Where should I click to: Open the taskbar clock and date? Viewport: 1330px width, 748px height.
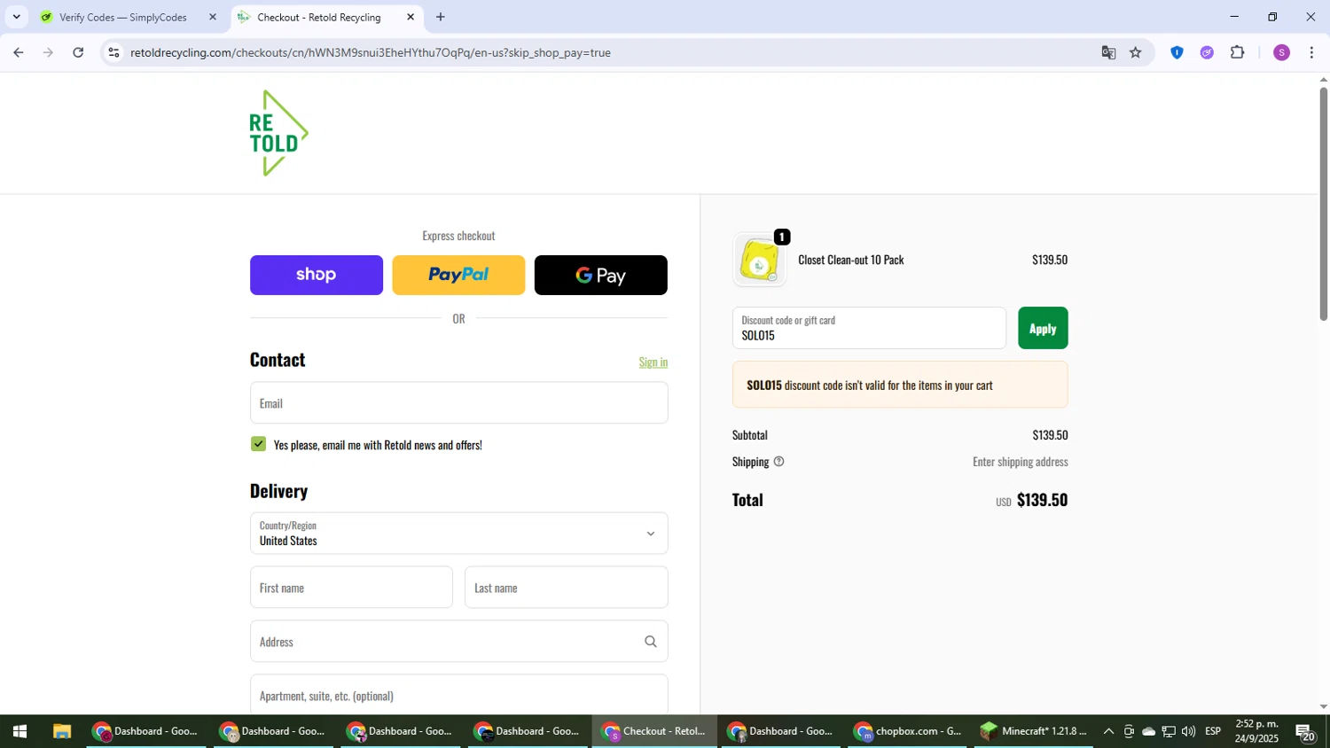(x=1256, y=731)
